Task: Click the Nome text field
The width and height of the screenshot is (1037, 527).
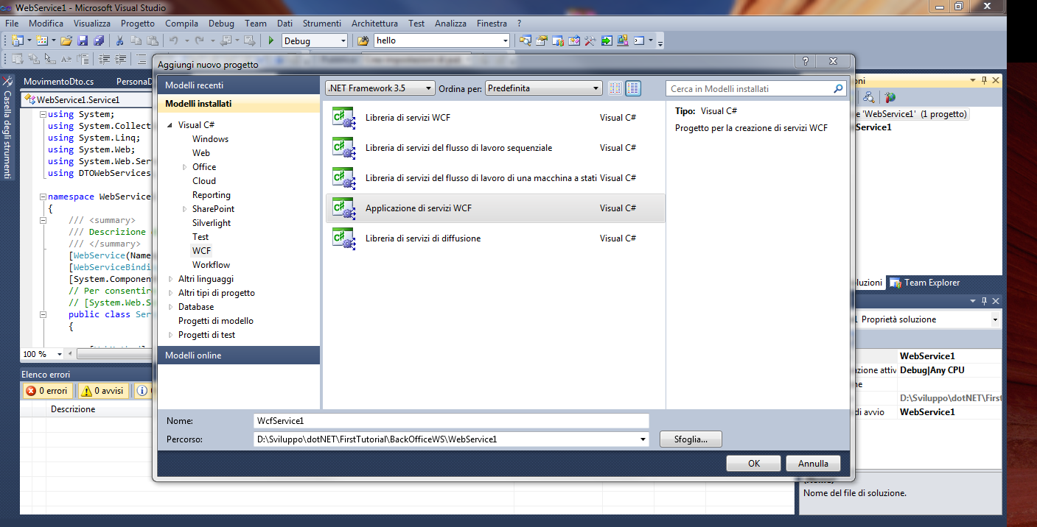Action: pyautogui.click(x=451, y=421)
